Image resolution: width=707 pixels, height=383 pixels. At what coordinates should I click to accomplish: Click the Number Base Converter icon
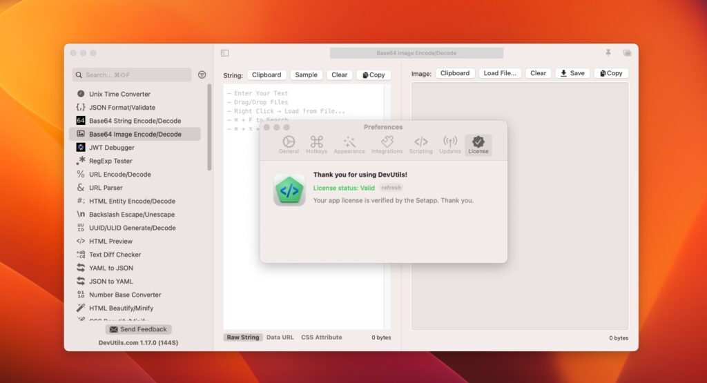point(81,294)
